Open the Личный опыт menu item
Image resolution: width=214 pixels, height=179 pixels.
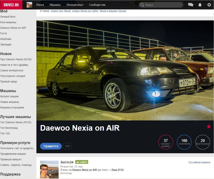[x=75, y=5]
